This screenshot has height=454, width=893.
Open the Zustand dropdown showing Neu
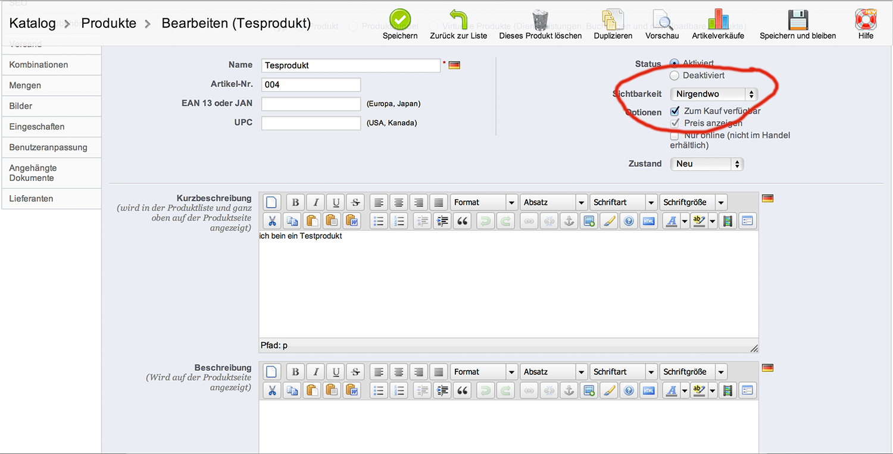pos(707,164)
